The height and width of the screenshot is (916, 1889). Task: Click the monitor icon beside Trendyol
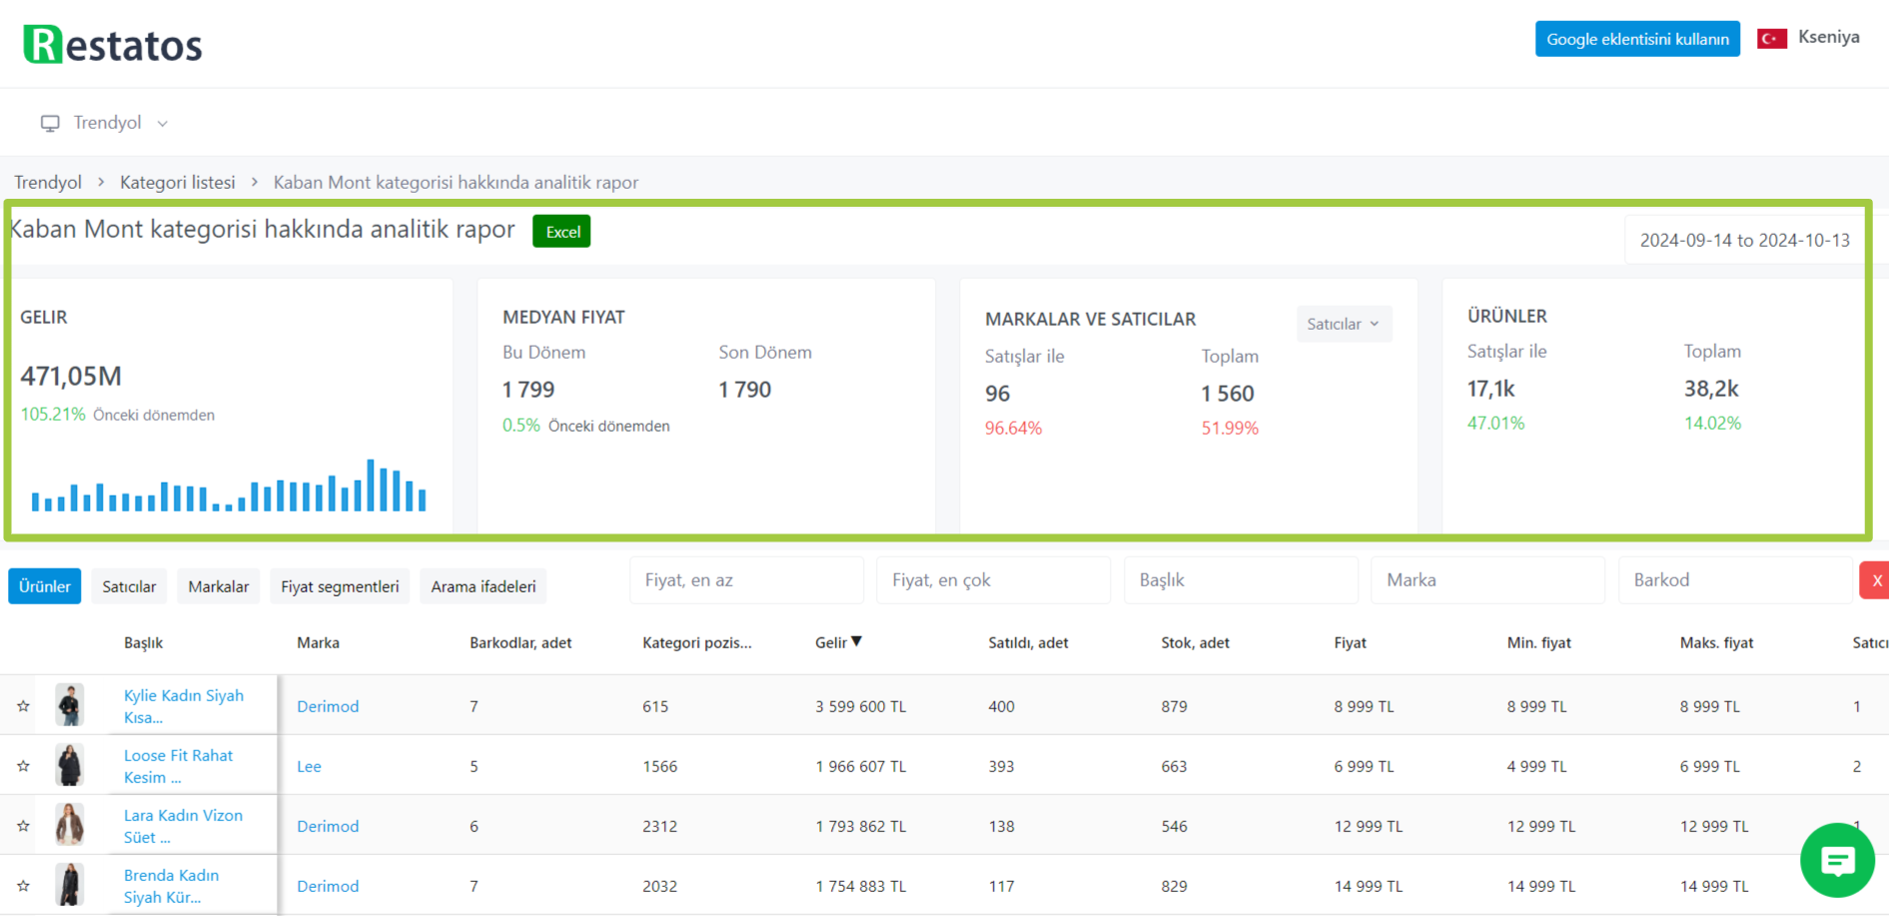[x=50, y=123]
